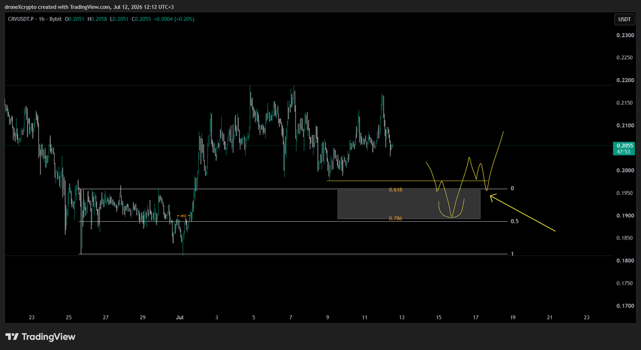Click the 9 date label on time axis
This screenshot has width=641, height=350.
tap(328, 317)
